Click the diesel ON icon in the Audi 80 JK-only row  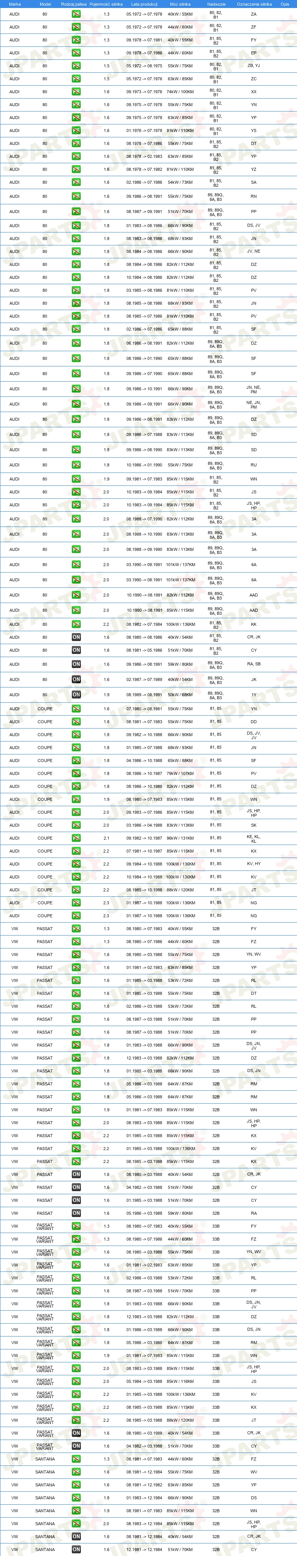(76, 679)
